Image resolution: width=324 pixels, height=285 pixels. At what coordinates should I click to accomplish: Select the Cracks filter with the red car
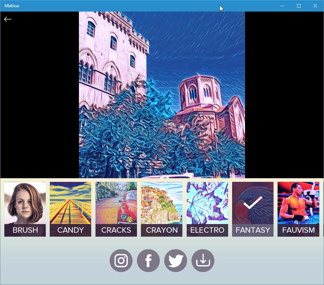click(x=116, y=204)
